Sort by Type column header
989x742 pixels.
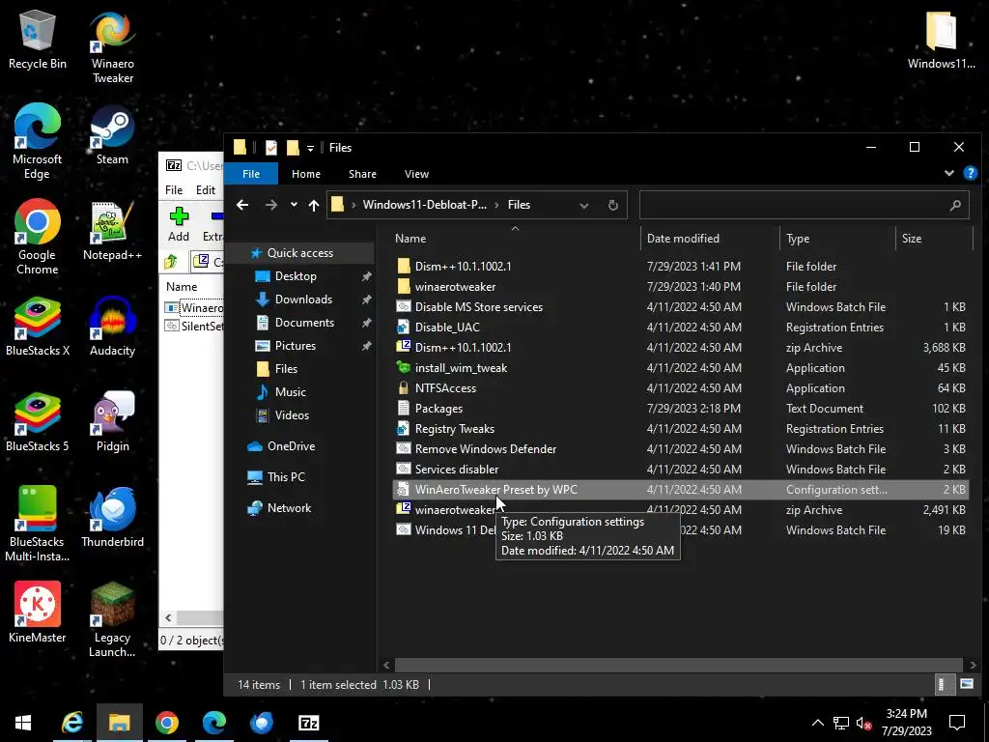(x=837, y=239)
